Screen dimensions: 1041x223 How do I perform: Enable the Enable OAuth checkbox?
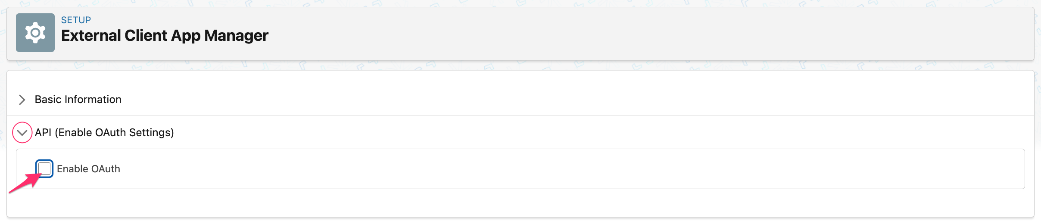(x=44, y=168)
